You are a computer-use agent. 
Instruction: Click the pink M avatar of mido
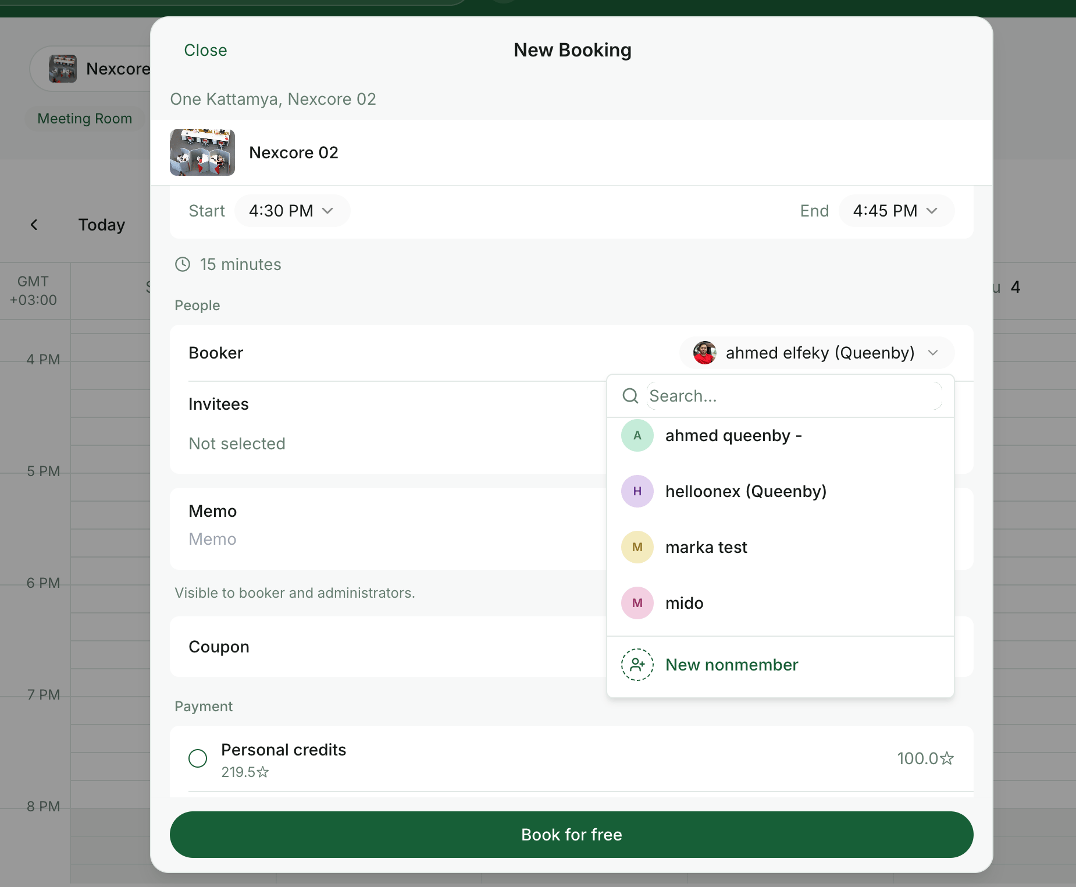(637, 603)
